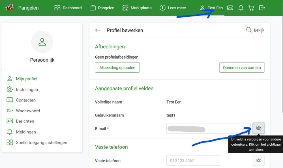Open Instellingen in the sidebar

[22, 89]
